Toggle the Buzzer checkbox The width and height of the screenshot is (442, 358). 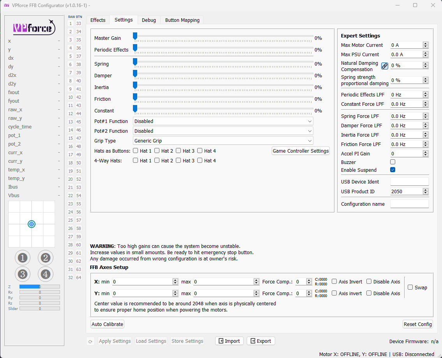click(x=392, y=162)
